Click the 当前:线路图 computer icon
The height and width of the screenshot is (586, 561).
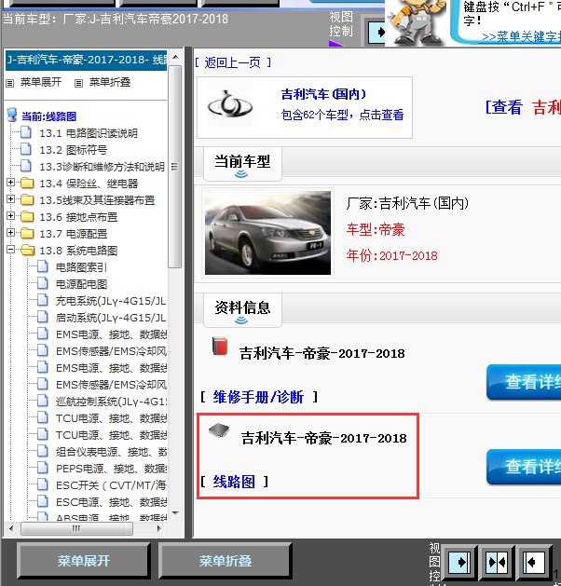[x=12, y=116]
